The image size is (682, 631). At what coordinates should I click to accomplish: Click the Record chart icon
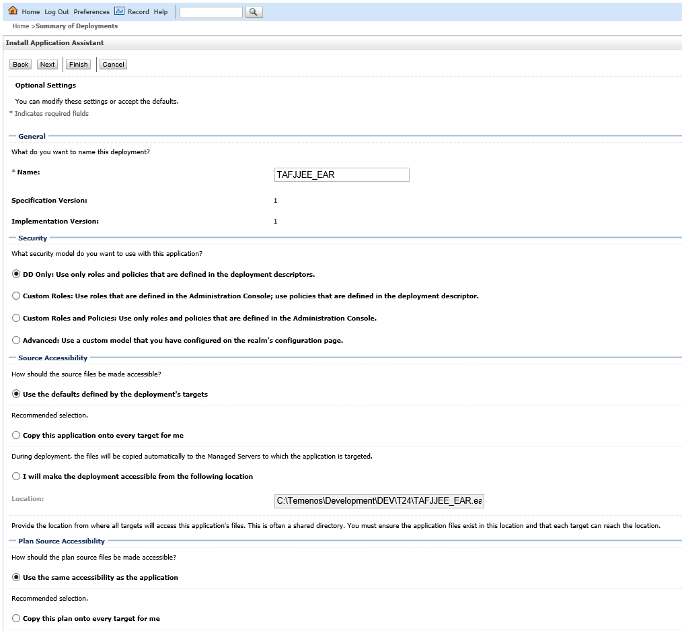click(119, 11)
